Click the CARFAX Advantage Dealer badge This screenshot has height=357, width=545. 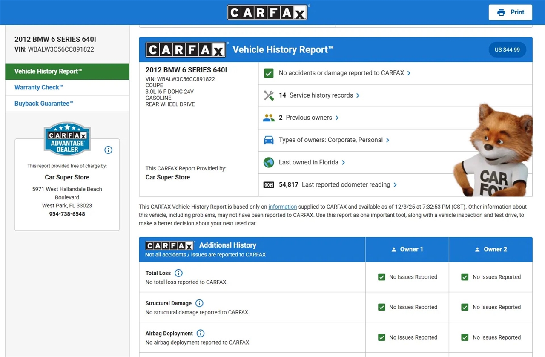[x=67, y=139]
